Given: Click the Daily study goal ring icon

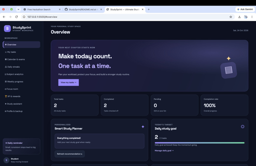Looking at the screenshot, I should click(x=243, y=127).
